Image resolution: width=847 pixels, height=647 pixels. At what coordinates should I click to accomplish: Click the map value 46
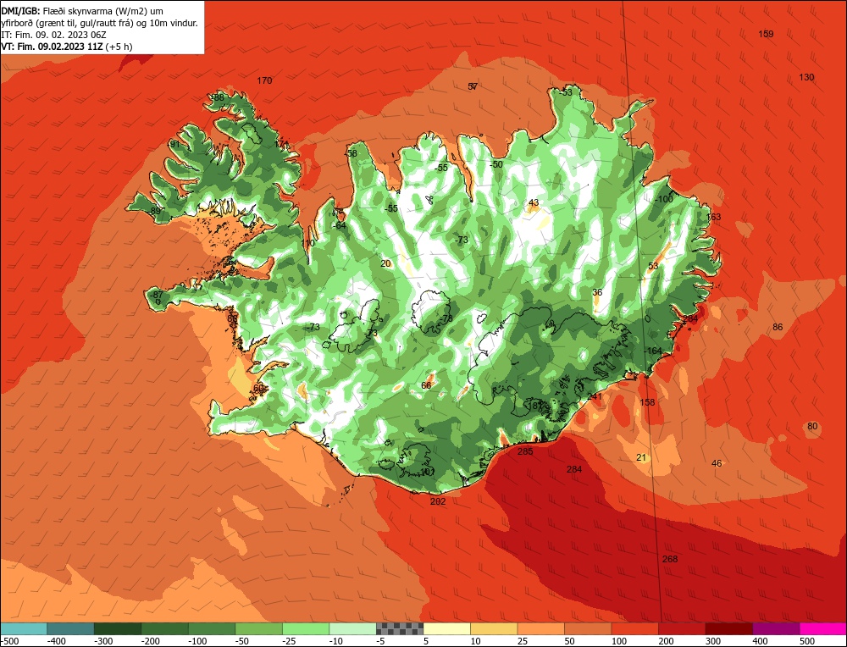tap(717, 463)
